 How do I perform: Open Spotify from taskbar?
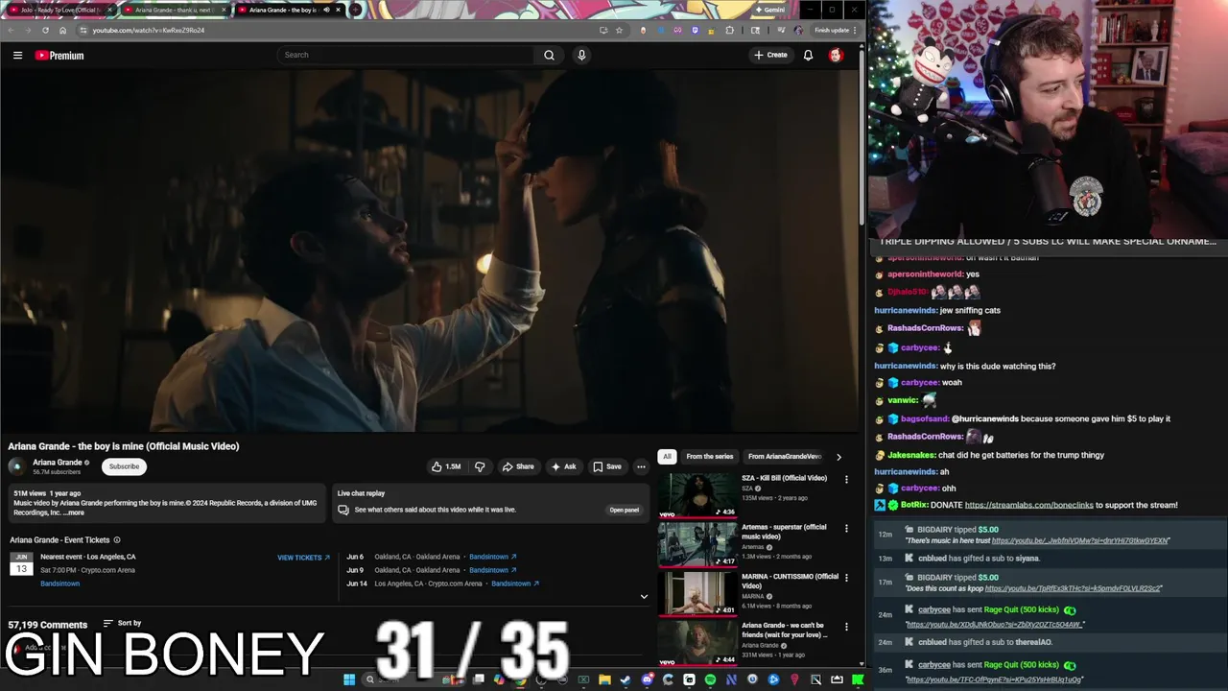point(710,679)
